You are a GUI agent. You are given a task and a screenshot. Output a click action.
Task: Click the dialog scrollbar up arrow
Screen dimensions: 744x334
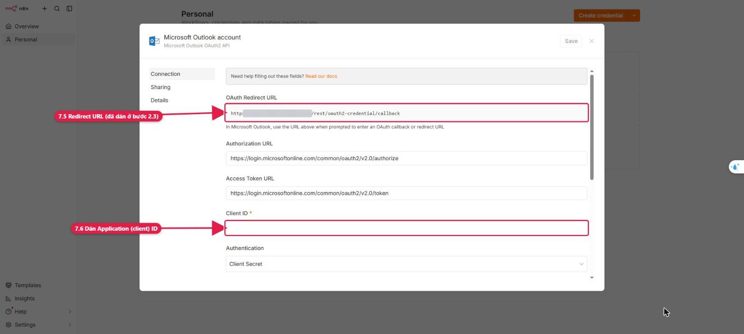point(592,71)
